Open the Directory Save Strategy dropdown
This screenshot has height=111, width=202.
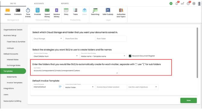[x=56, y=55]
